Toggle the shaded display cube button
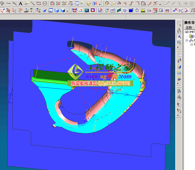This screenshot has height=170, width=195. pyautogui.click(x=62, y=11)
